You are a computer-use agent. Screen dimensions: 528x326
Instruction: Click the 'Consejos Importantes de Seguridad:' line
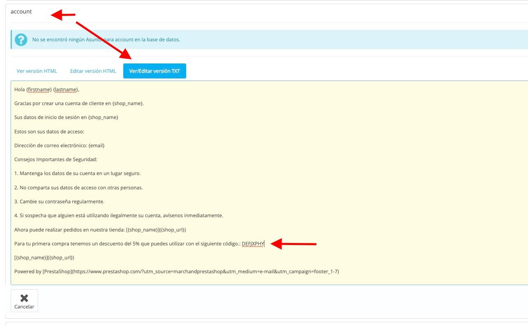coord(56,160)
